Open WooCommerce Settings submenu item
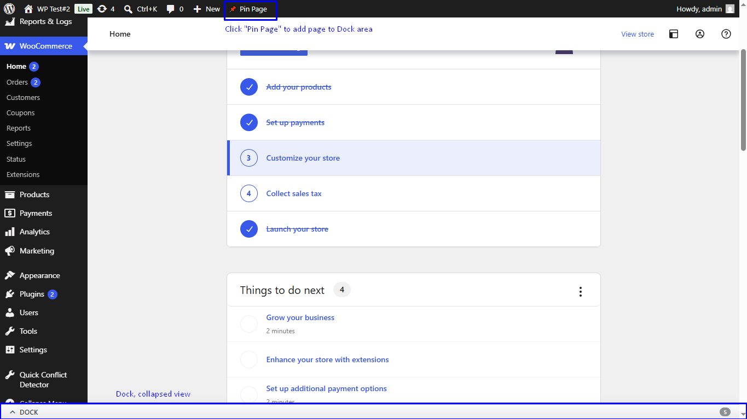The height and width of the screenshot is (419, 747). point(19,143)
